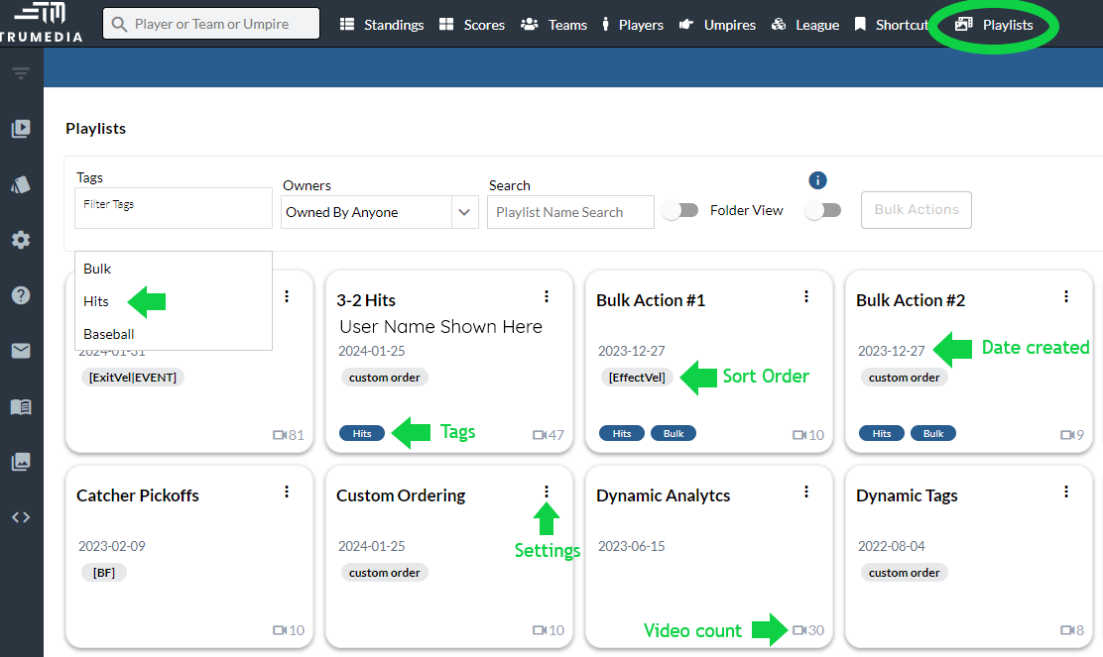Open the Playlists menu in top navigation
The width and height of the screenshot is (1103, 657).
point(995,25)
